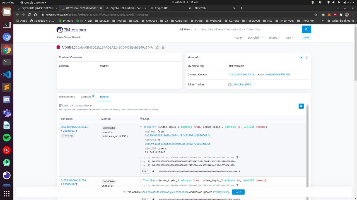Image resolution: width=357 pixels, height=200 pixels.
Task: Filter by block 23686448 funnel icon
Action: (76, 184)
